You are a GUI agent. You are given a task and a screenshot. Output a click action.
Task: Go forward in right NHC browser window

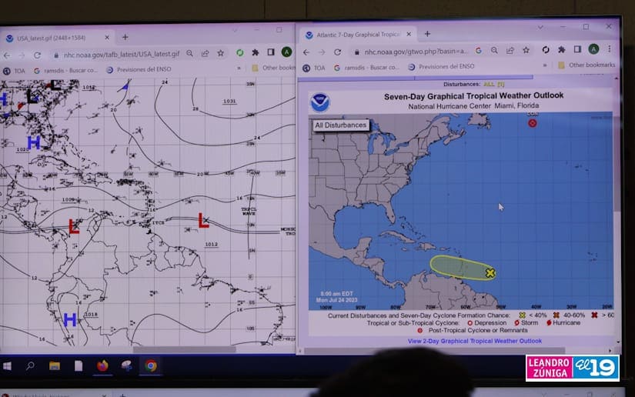click(x=322, y=52)
